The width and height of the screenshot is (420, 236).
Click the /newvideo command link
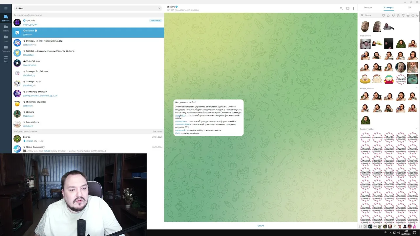pyautogui.click(x=180, y=121)
